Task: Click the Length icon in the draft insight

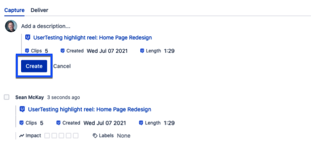Action: [142, 51]
